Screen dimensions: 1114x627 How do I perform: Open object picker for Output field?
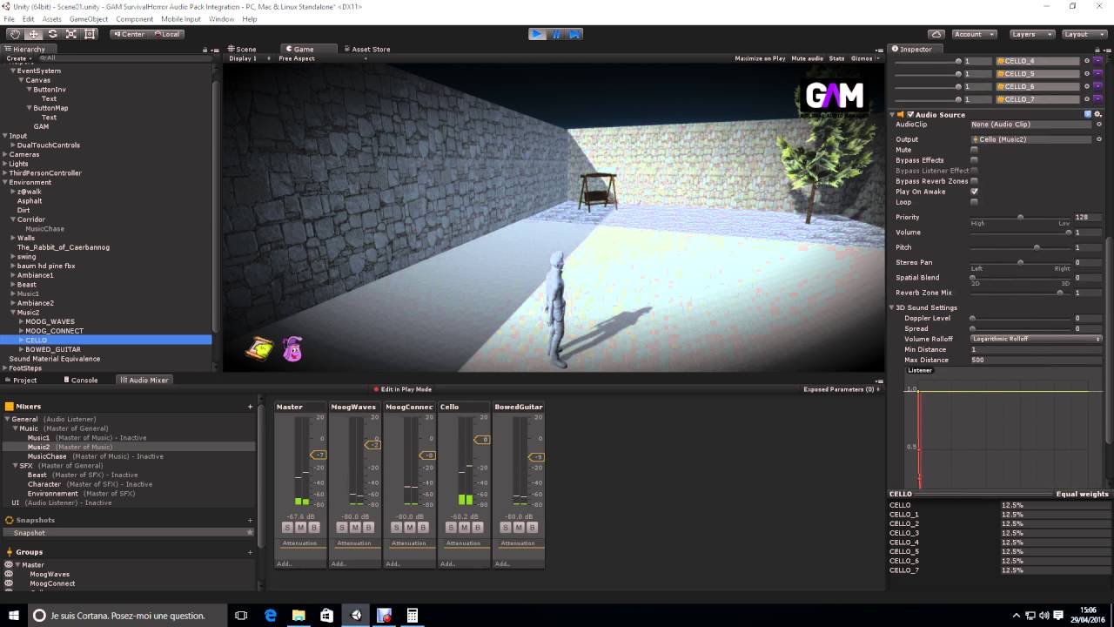coord(1098,139)
